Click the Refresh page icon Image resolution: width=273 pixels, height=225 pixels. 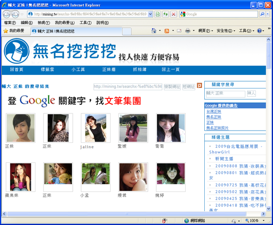point(166,14)
